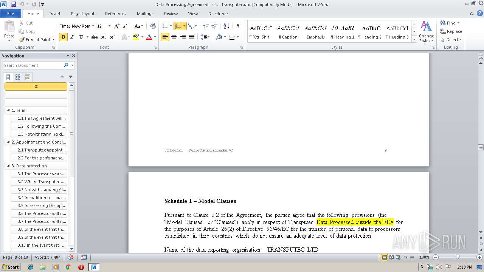Toggle Subscript formatting

coord(103,37)
